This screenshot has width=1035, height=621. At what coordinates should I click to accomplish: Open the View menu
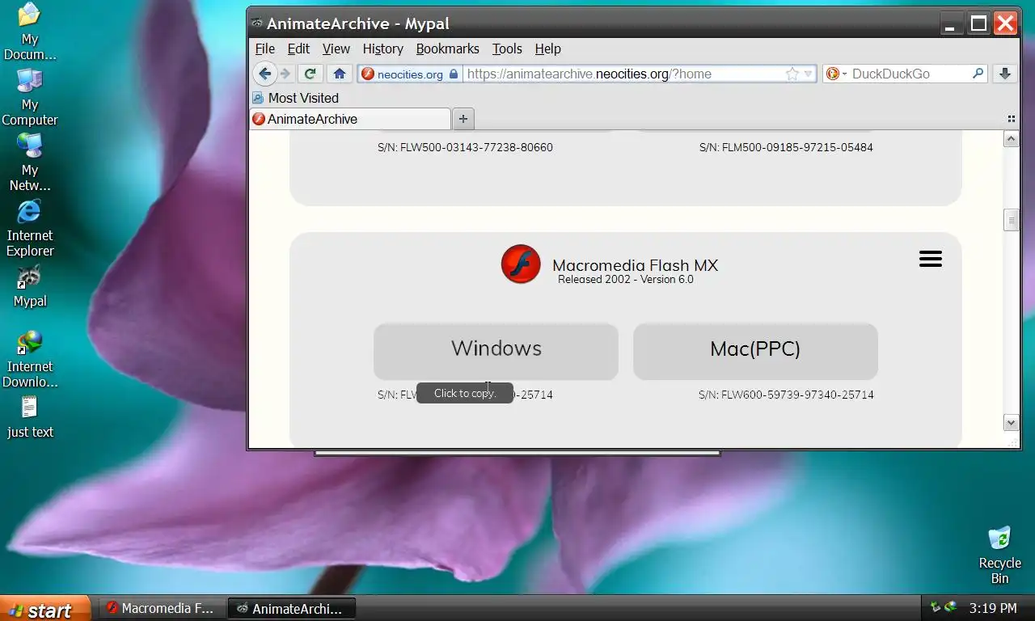point(336,49)
